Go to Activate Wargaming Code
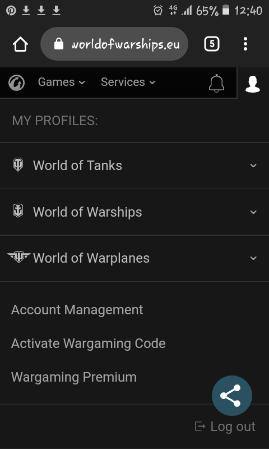 [89, 343]
